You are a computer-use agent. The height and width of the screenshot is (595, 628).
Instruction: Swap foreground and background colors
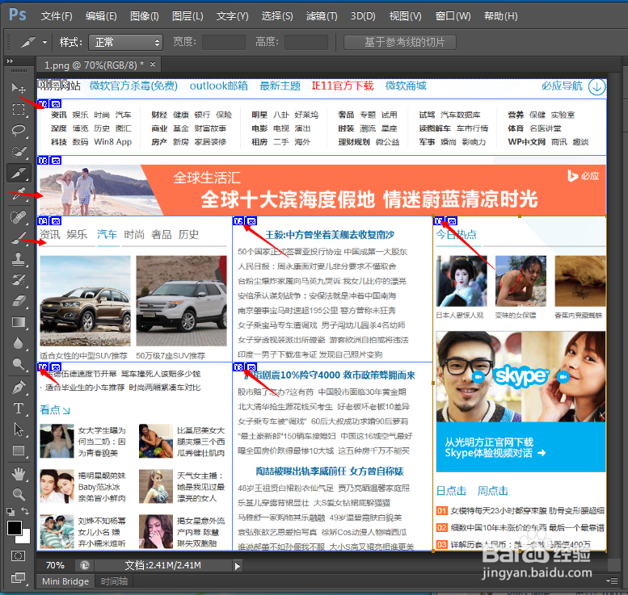[x=25, y=511]
